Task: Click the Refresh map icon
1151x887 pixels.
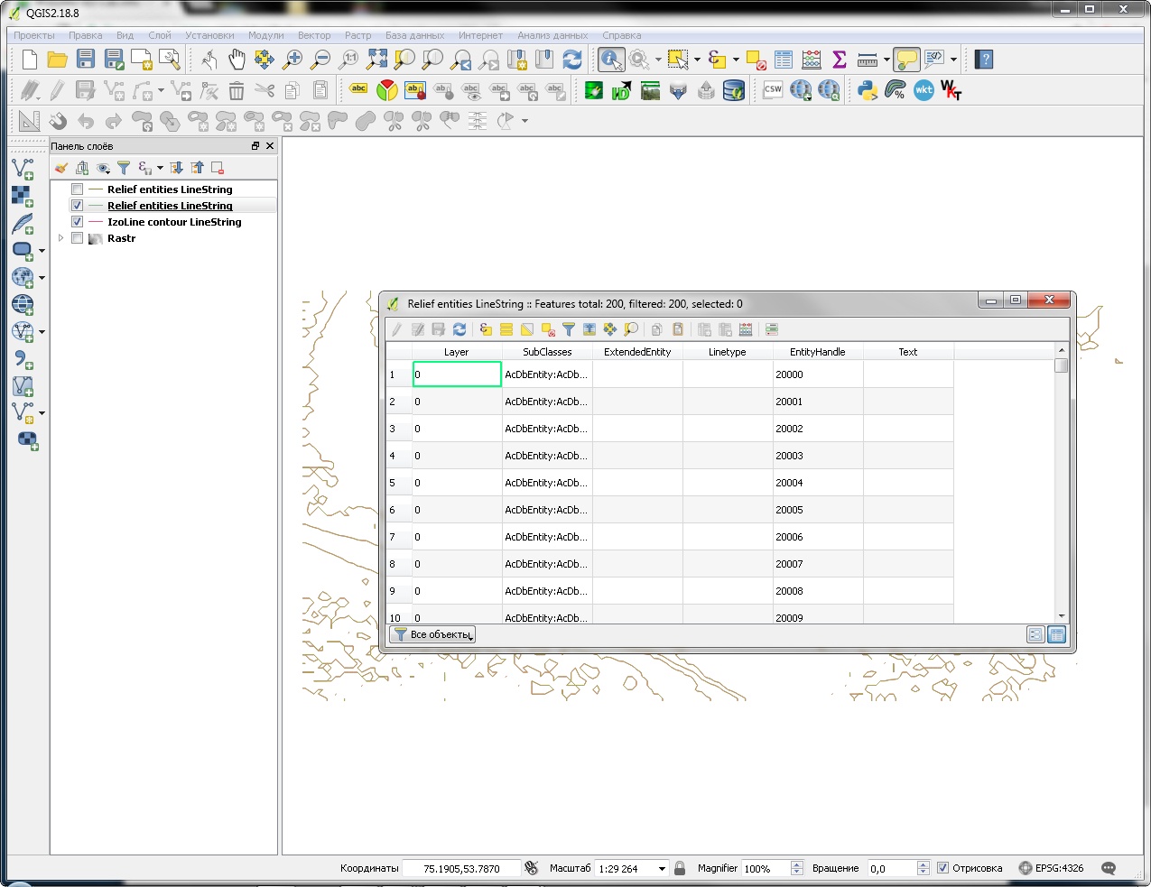Action: (x=572, y=60)
